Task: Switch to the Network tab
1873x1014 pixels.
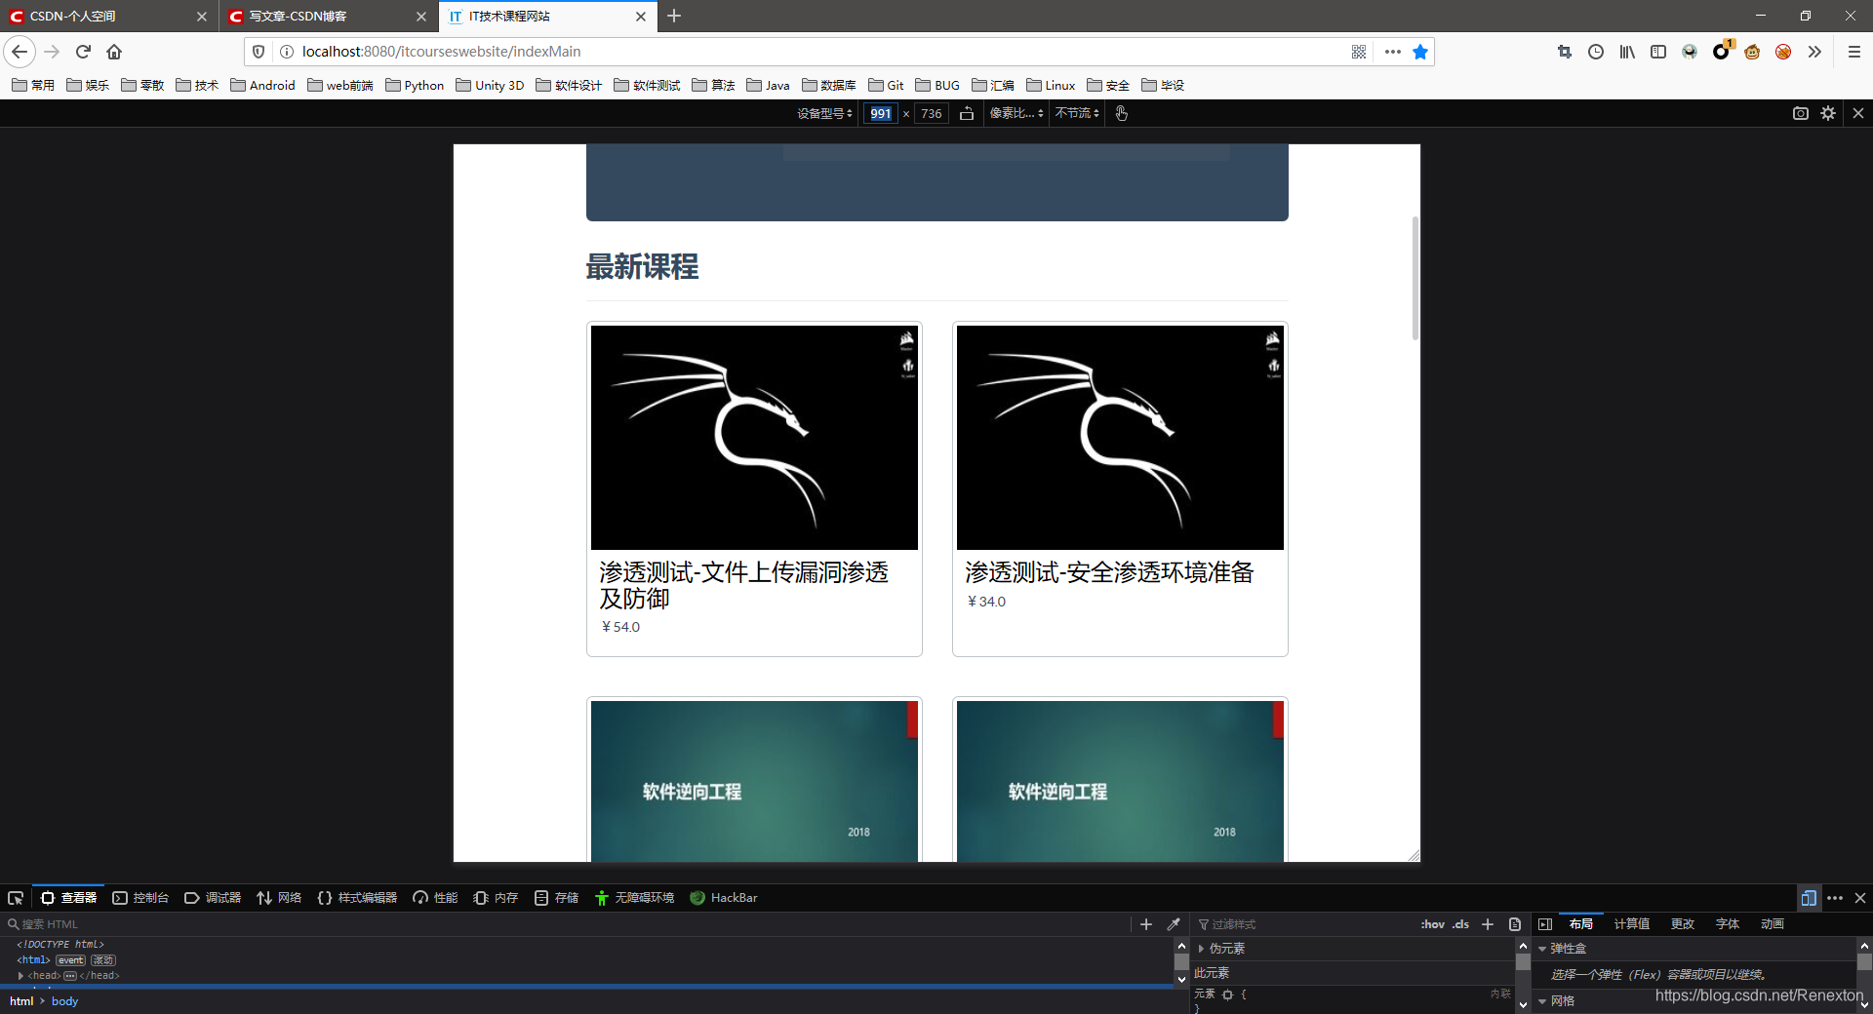Action: click(x=279, y=898)
